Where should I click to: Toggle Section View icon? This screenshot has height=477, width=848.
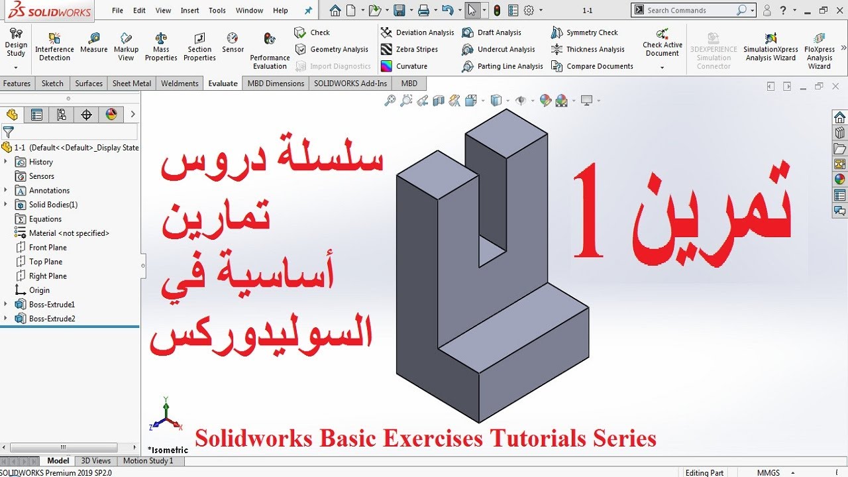coord(438,101)
